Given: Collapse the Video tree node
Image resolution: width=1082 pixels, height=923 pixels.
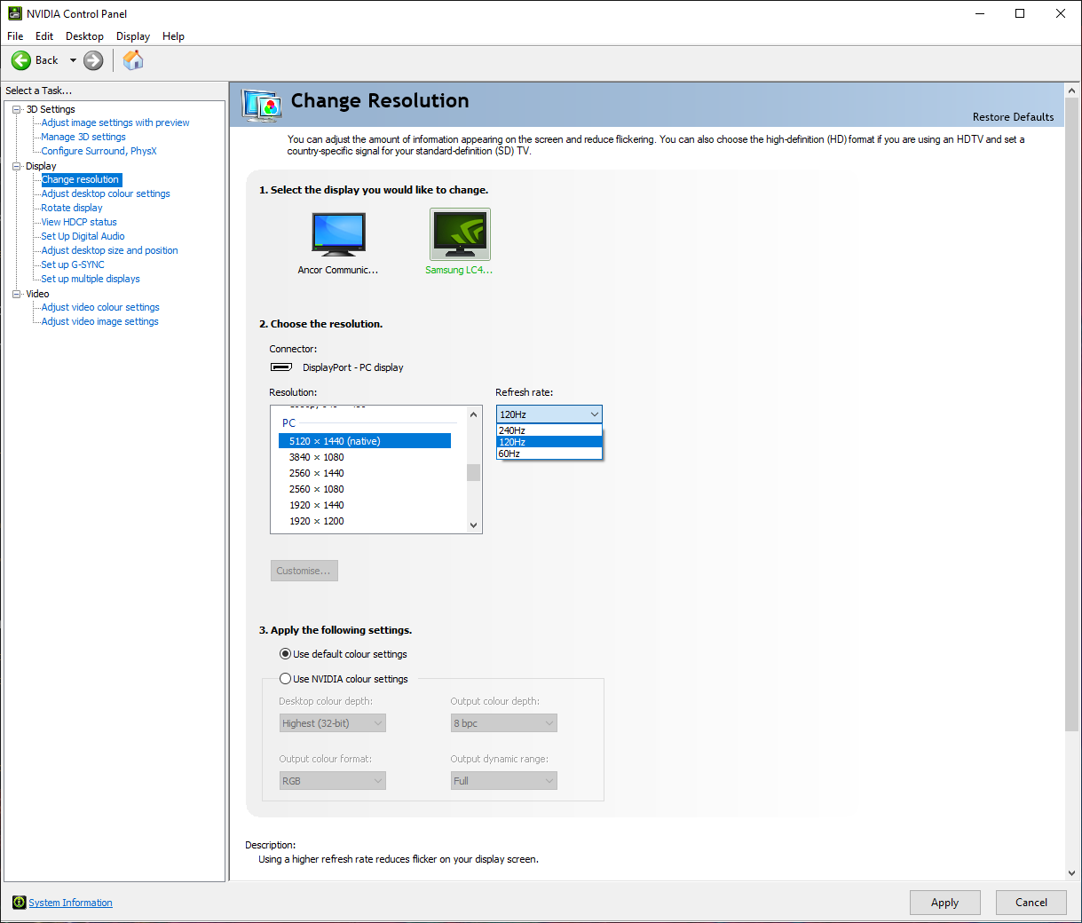Looking at the screenshot, I should click(x=16, y=294).
